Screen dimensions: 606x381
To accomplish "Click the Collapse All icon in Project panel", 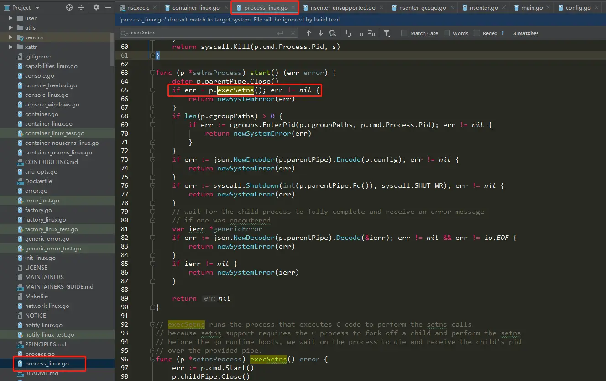I will coord(81,7).
